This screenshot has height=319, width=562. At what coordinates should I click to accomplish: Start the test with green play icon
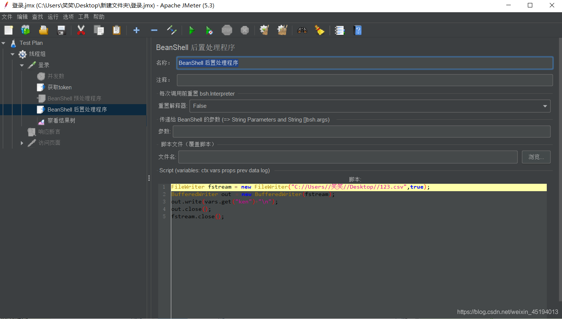[192, 30]
